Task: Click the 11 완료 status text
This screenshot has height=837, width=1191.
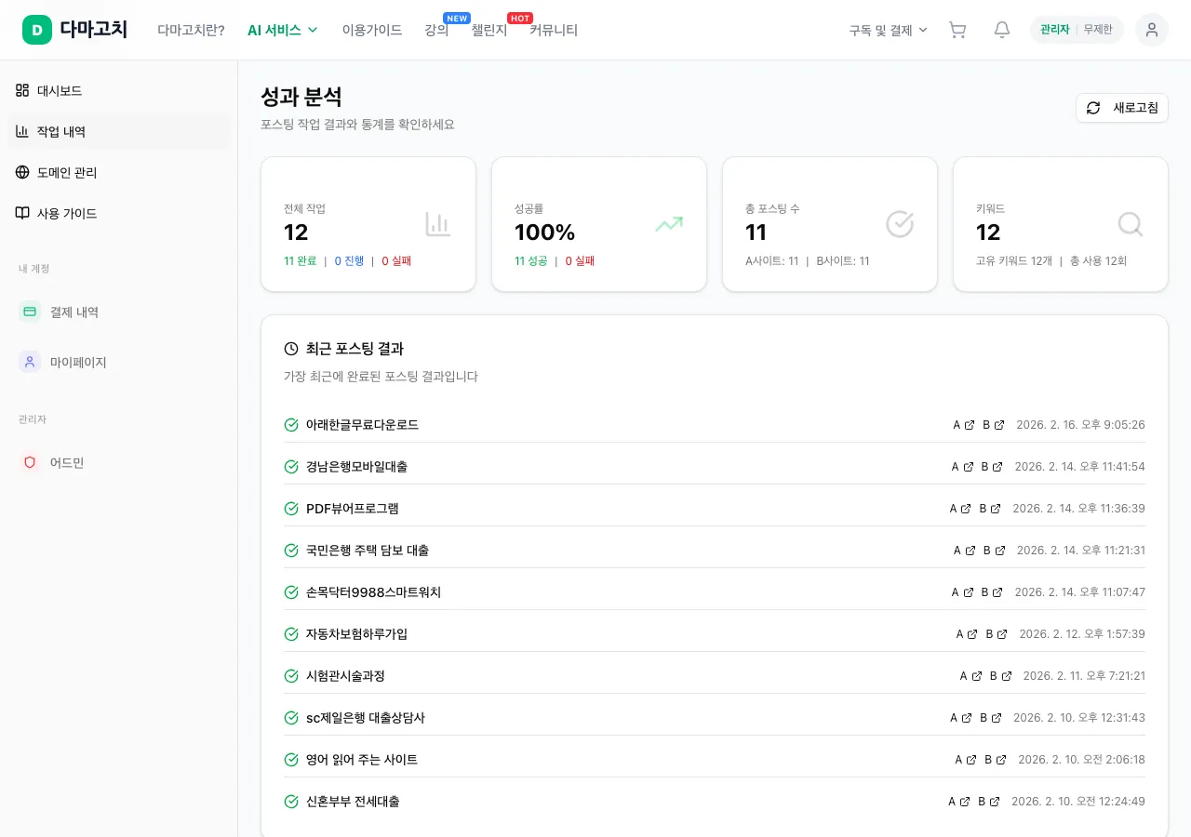Action: pyautogui.click(x=301, y=261)
